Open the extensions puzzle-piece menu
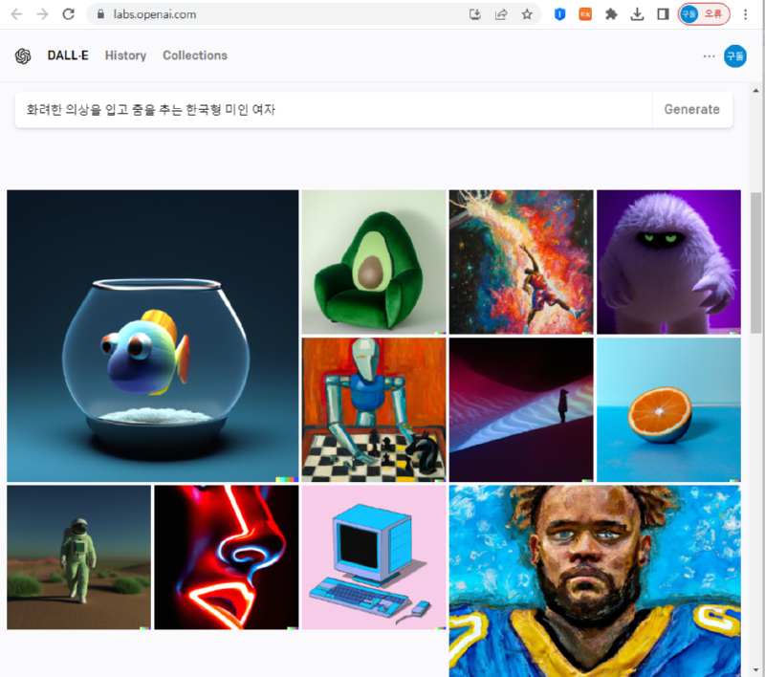Image resolution: width=765 pixels, height=677 pixels. [611, 14]
